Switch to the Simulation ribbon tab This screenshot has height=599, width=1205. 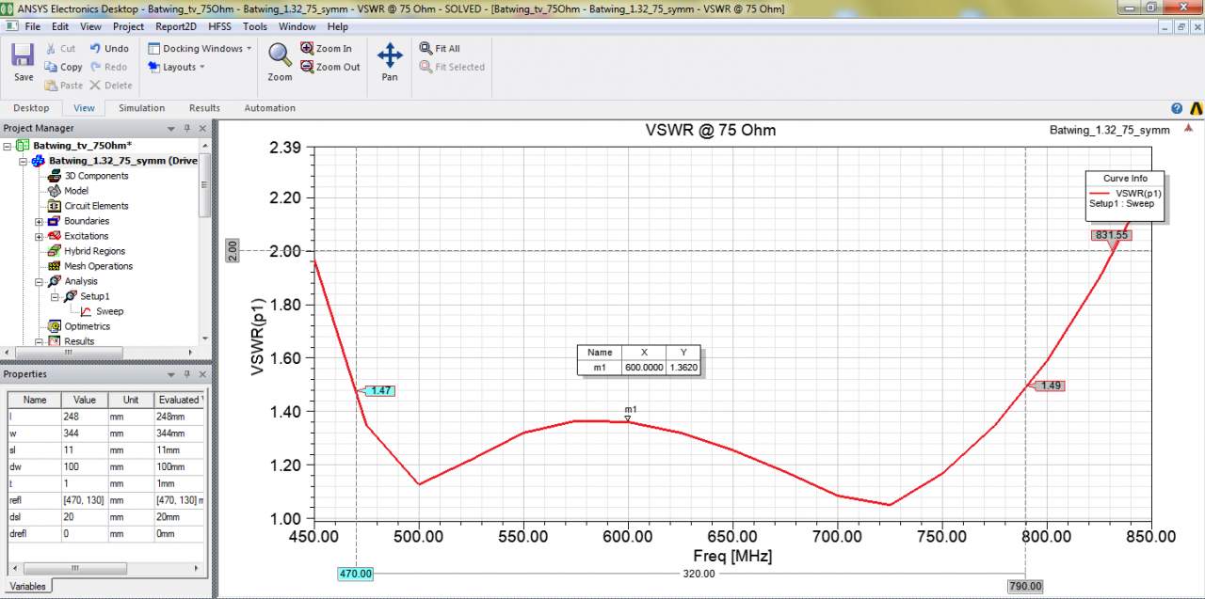pos(141,108)
